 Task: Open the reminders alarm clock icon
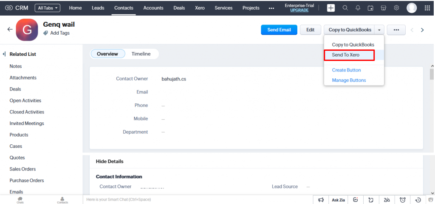tap(403, 200)
